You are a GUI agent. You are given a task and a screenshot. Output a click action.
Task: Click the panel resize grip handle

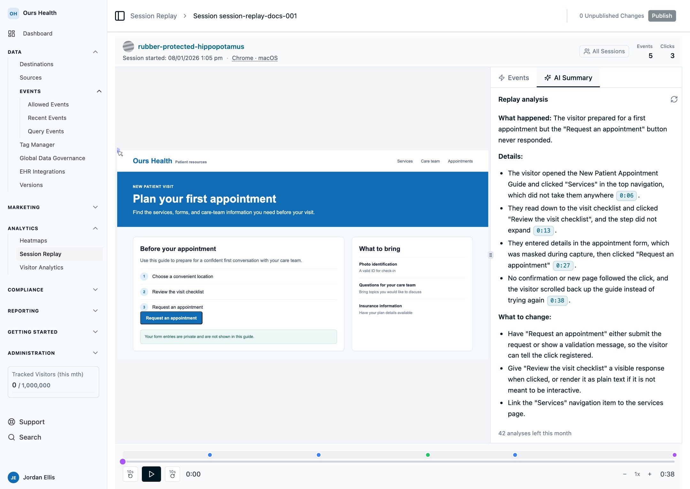[x=491, y=255]
